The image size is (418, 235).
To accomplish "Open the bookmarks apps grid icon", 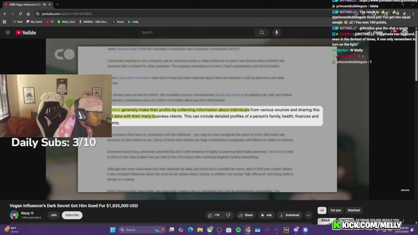I will point(4,22).
